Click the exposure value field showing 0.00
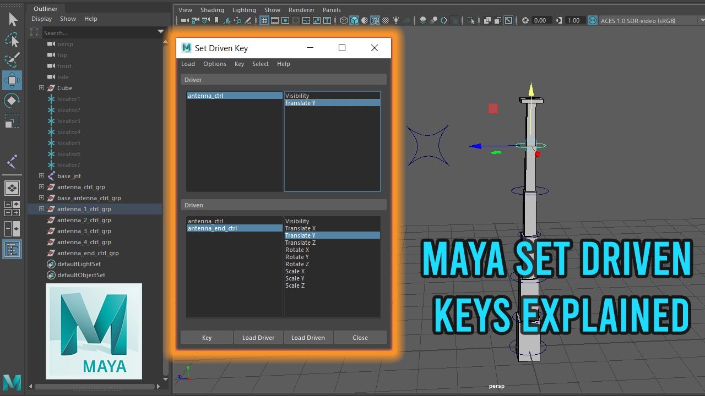 [x=542, y=20]
